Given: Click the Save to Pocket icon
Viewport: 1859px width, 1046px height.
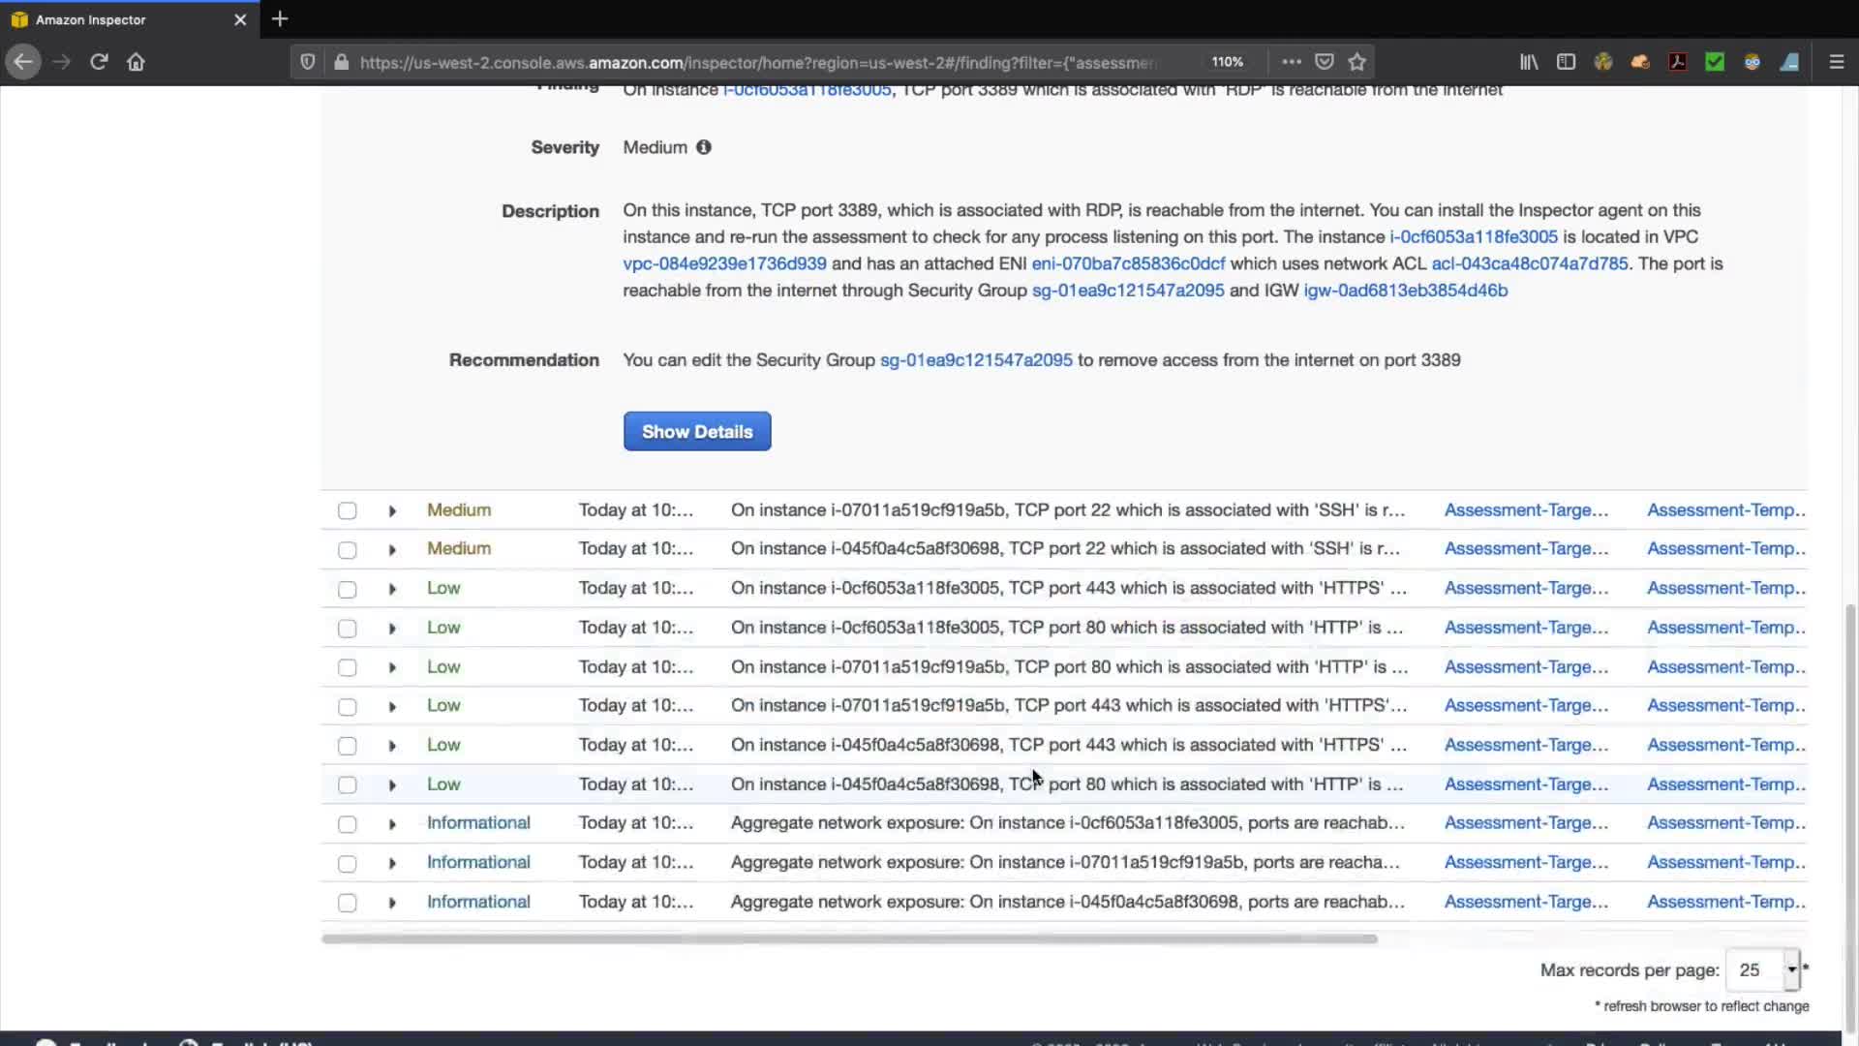Looking at the screenshot, I should pos(1325,62).
